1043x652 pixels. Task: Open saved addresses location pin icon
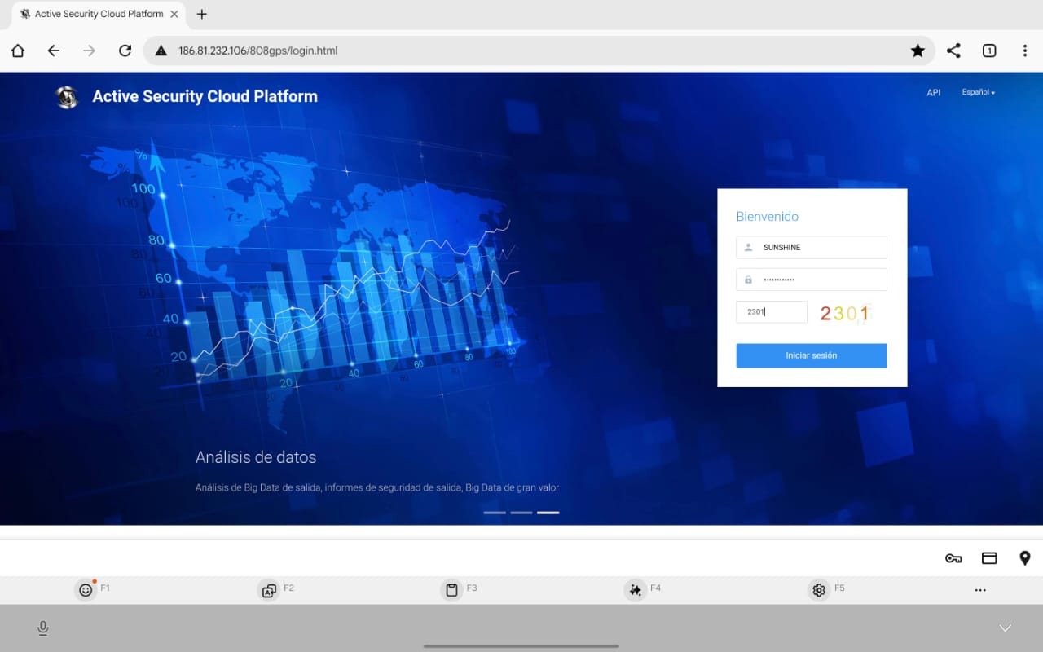(1025, 558)
